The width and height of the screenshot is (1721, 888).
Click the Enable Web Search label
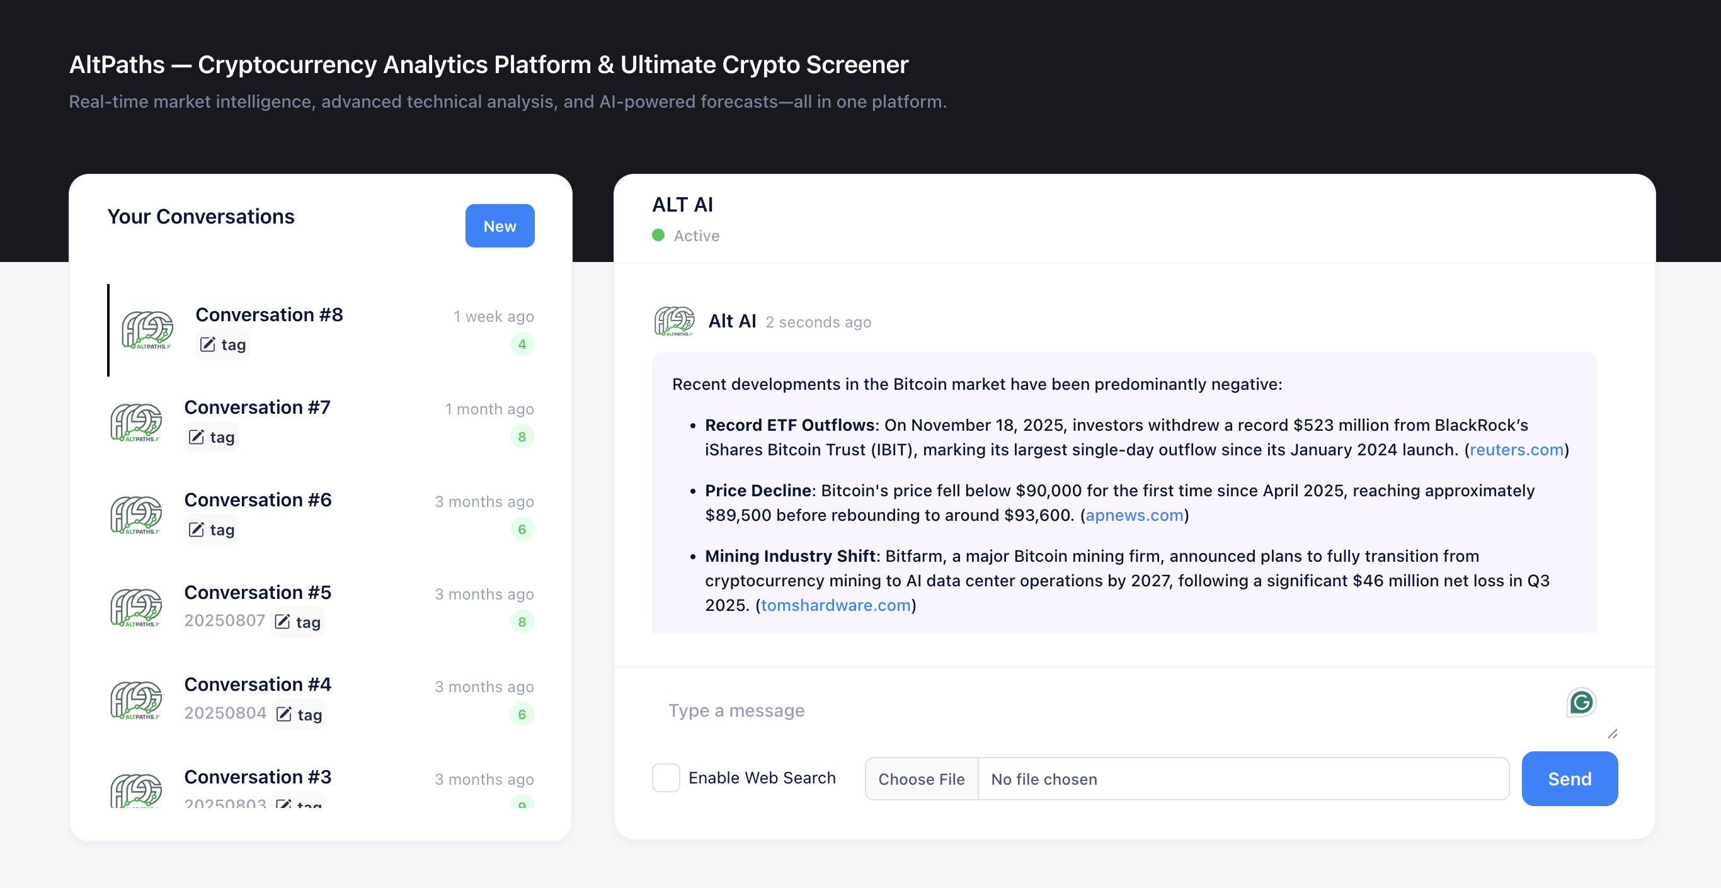pos(762,778)
